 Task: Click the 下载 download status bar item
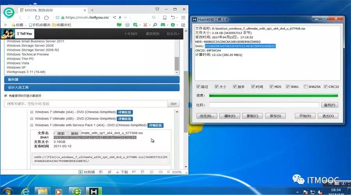[122, 172]
